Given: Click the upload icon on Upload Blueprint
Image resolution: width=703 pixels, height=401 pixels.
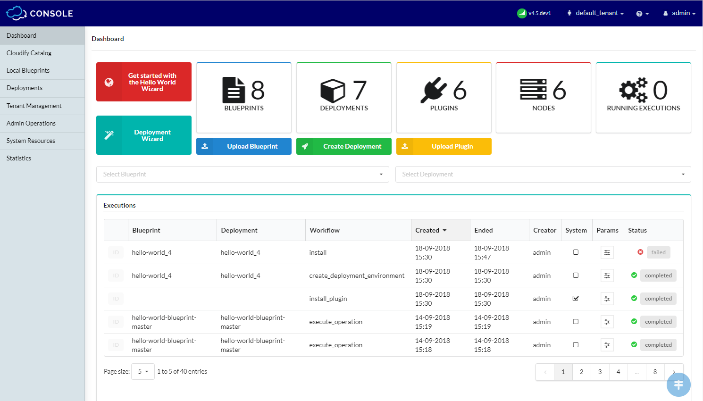Looking at the screenshot, I should (x=205, y=146).
